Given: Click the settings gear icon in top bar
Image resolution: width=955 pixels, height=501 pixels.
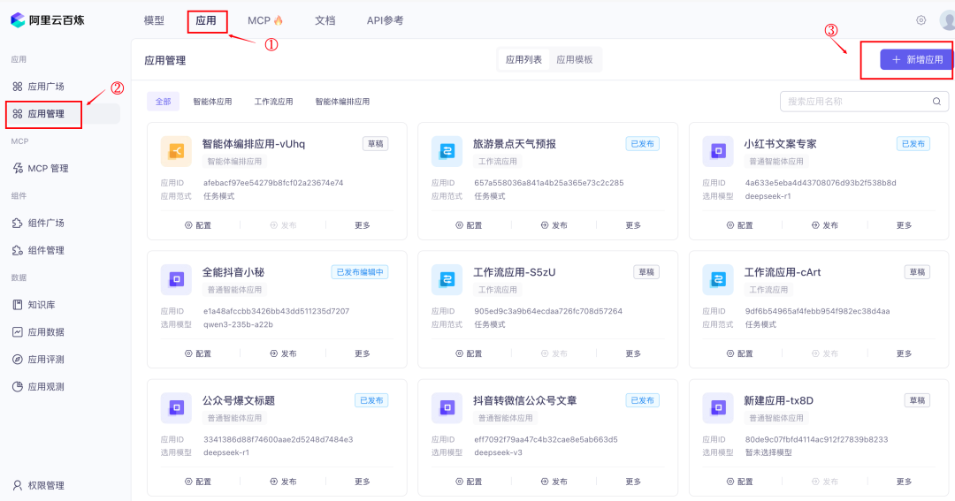Looking at the screenshot, I should coord(921,20).
